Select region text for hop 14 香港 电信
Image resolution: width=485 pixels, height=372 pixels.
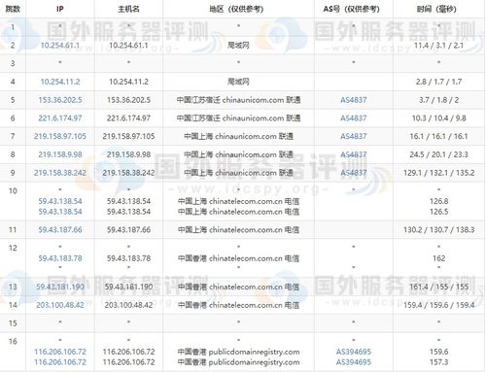[238, 305]
